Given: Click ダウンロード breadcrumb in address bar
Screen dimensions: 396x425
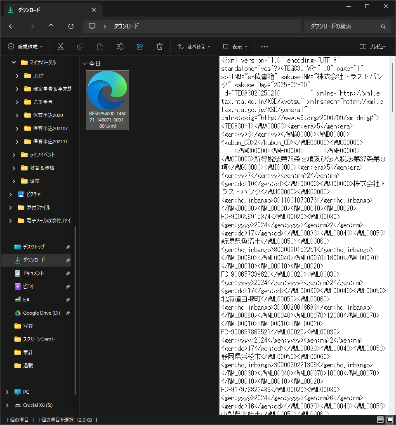Looking at the screenshot, I should point(126,26).
